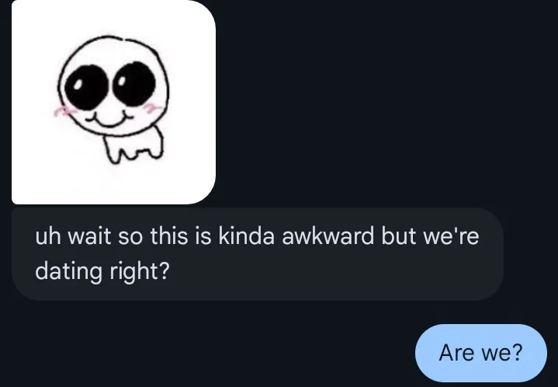Click the blank white area below the character
Image resolution: width=558 pixels, height=387 pixels.
pos(114,183)
